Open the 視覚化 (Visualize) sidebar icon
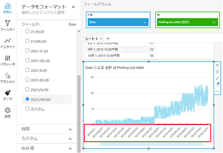Image resolution: width=223 pixels, height=153 pixels. [x=8, y=9]
